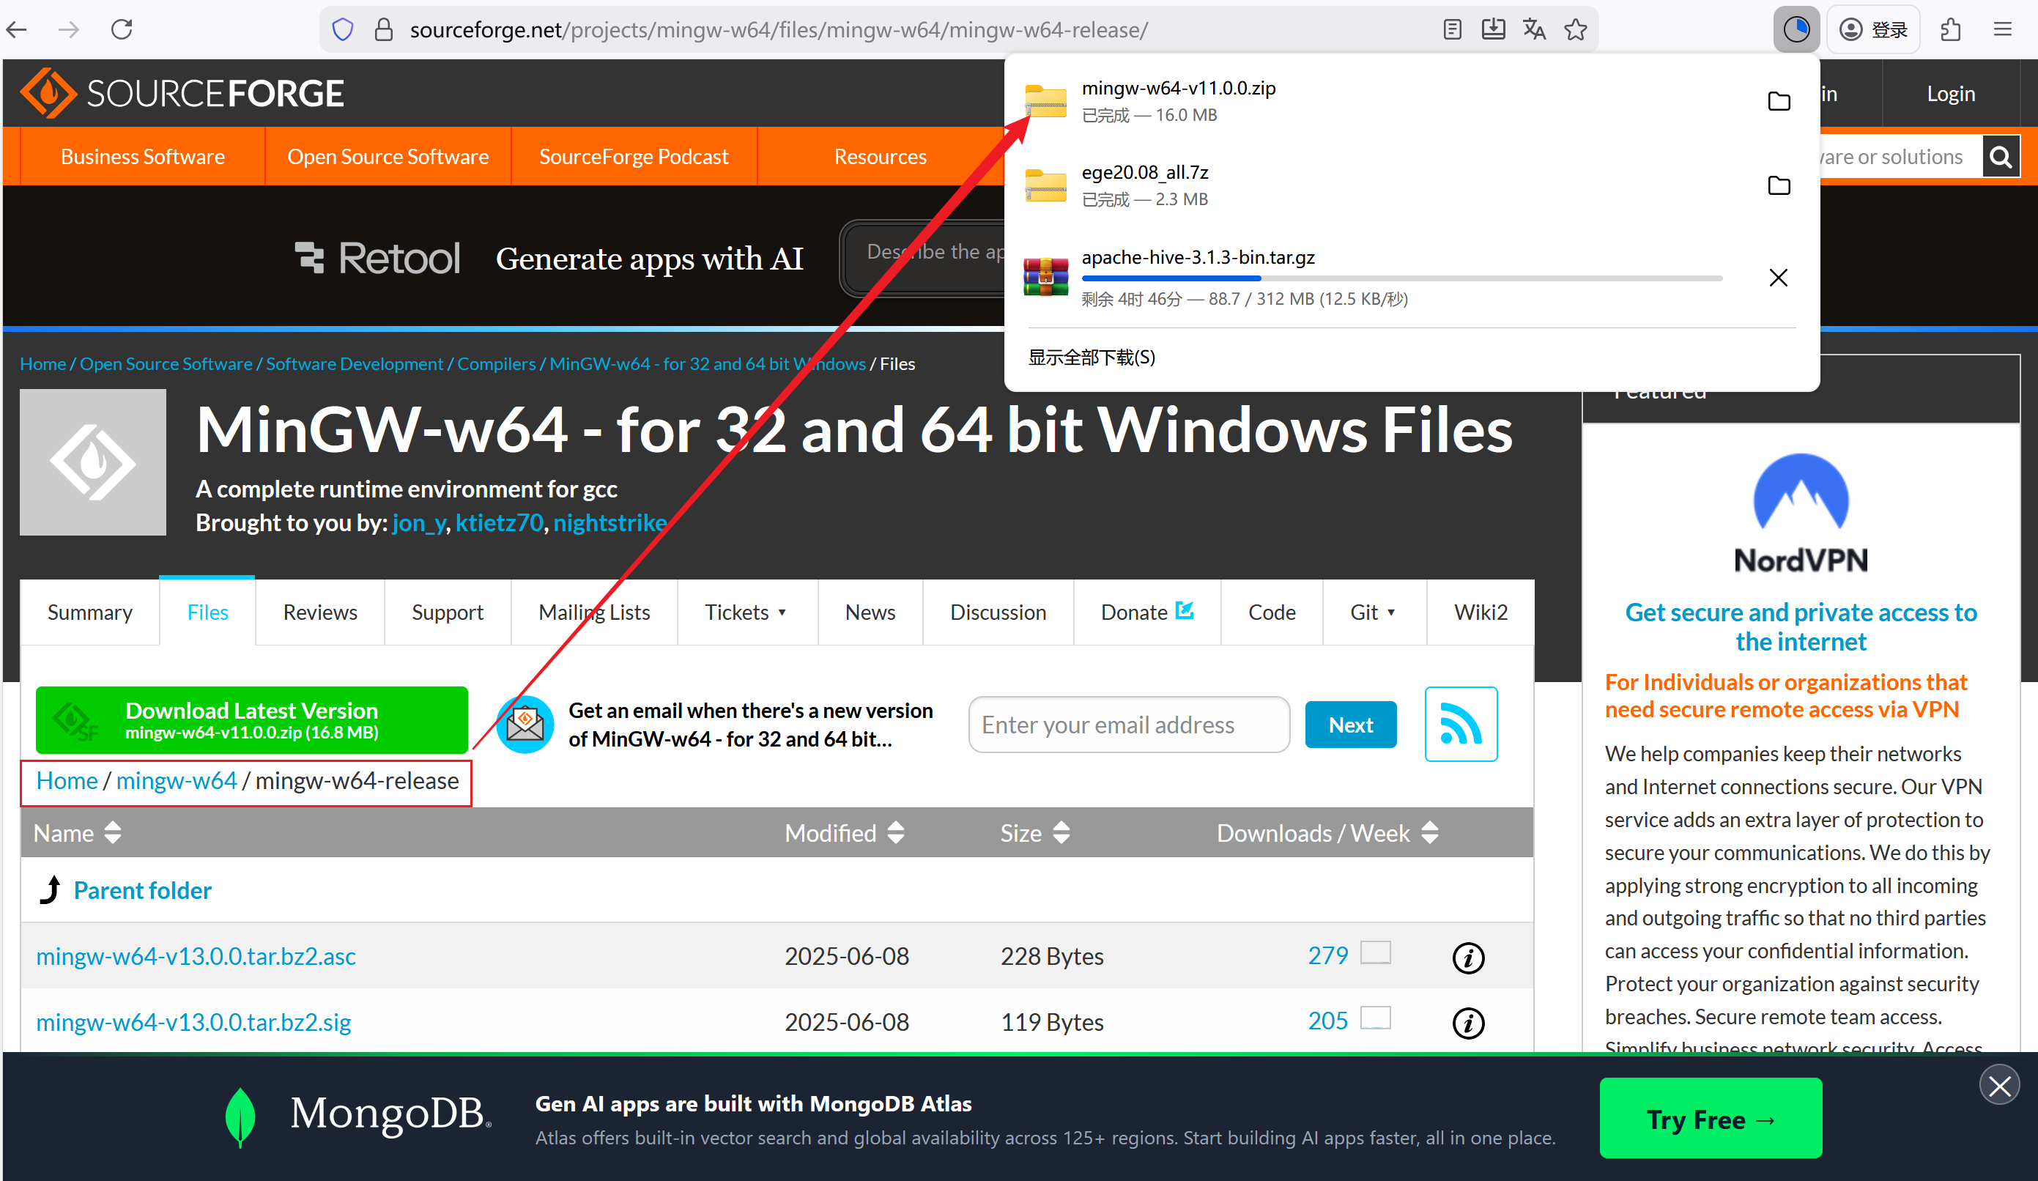Expand the Tickets dropdown tab

pos(746,612)
